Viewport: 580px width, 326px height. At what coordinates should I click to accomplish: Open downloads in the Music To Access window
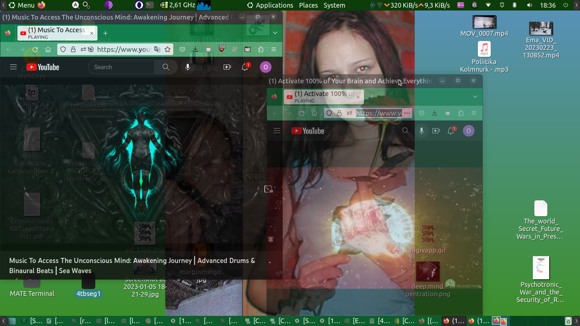(195, 49)
